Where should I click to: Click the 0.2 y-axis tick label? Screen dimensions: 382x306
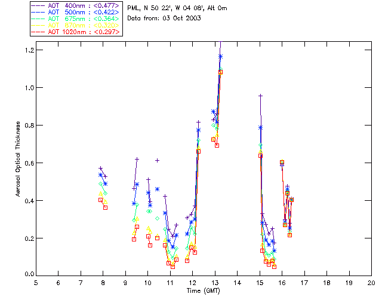[x=29, y=238]
